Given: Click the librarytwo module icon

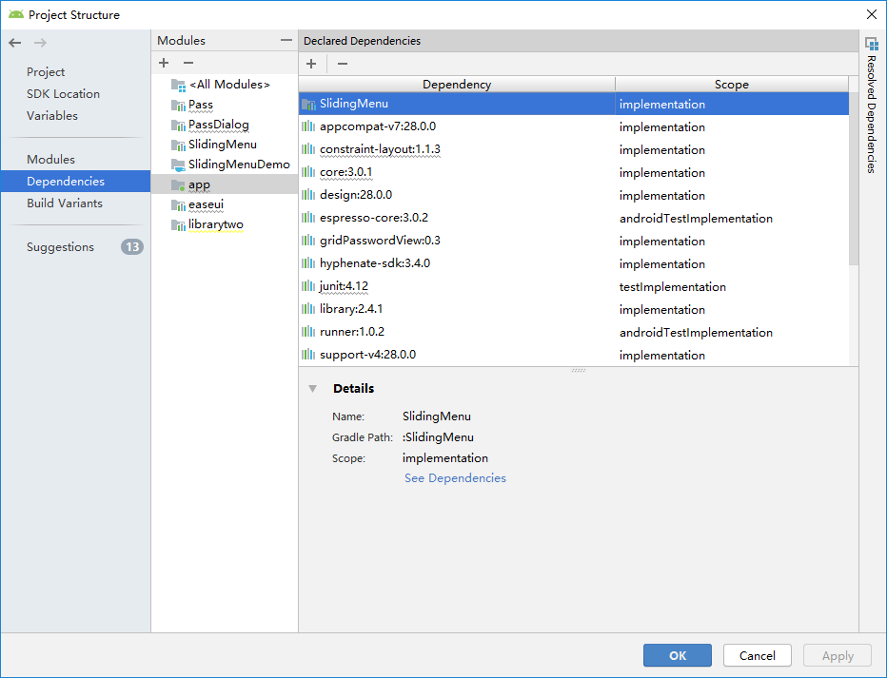Looking at the screenshot, I should [x=178, y=224].
